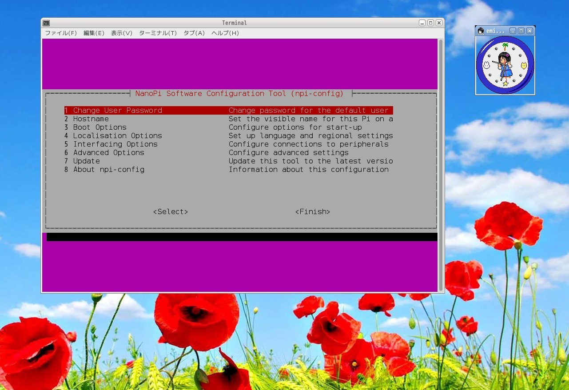569x390 pixels.
Task: Choose Boot Options in npi-config
Action: pos(99,127)
